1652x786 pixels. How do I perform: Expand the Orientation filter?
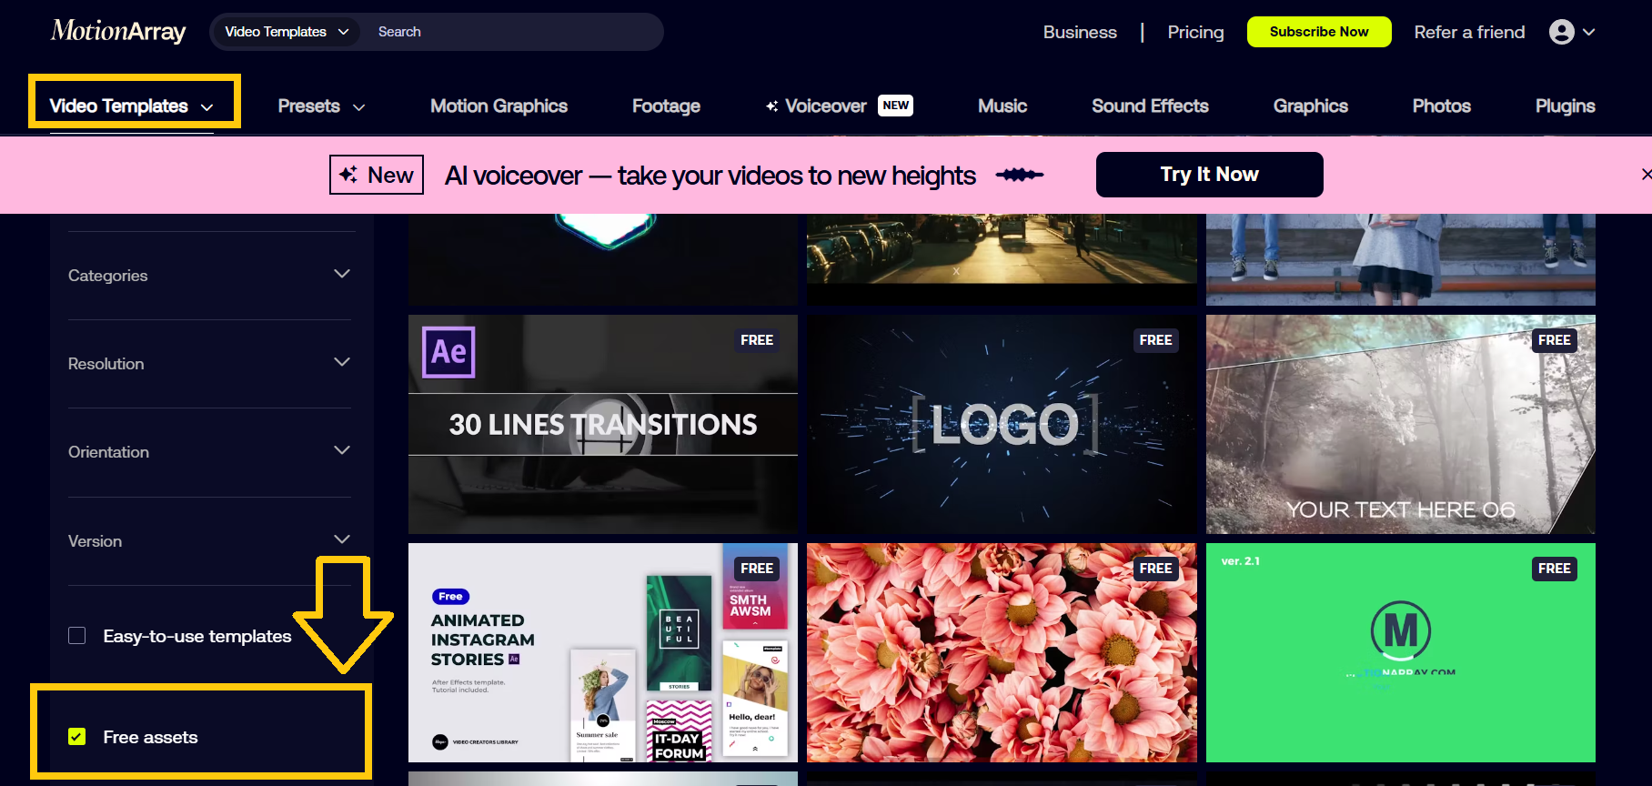pyautogui.click(x=209, y=452)
